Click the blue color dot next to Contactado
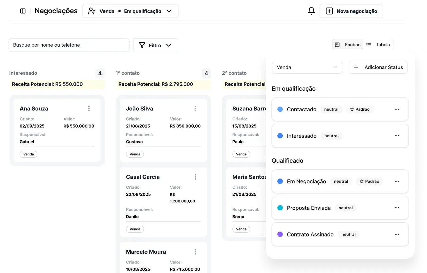Image resolution: width=427 pixels, height=273 pixels. coord(280,109)
